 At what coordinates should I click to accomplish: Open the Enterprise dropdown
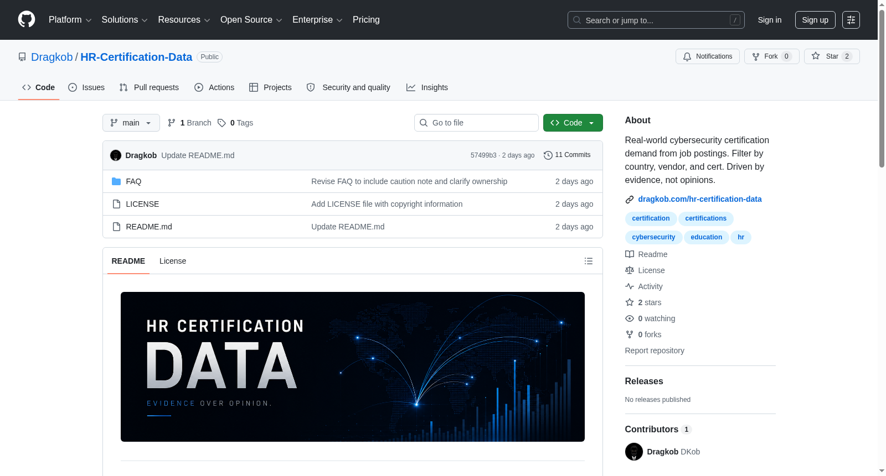pos(317,20)
